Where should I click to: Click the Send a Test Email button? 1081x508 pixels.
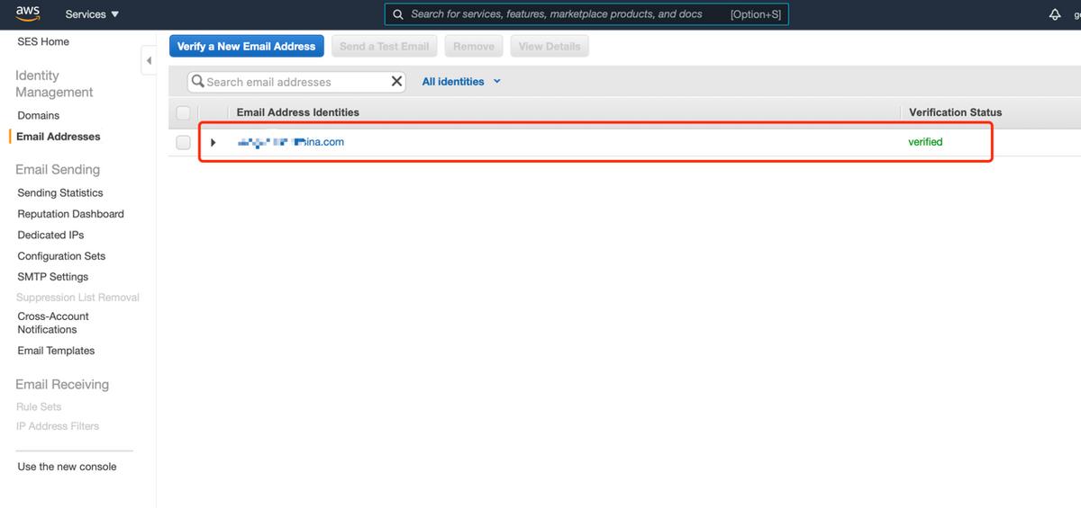(384, 46)
